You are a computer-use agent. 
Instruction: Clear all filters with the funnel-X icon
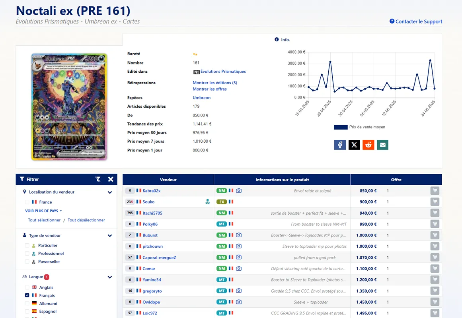[x=98, y=179]
